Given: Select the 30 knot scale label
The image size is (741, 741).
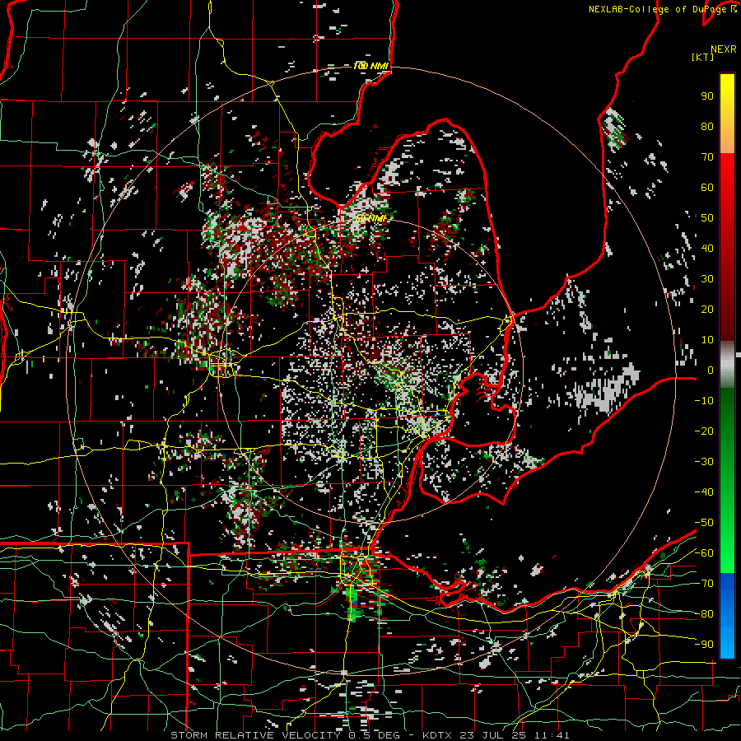Looking at the screenshot, I should click(x=707, y=279).
